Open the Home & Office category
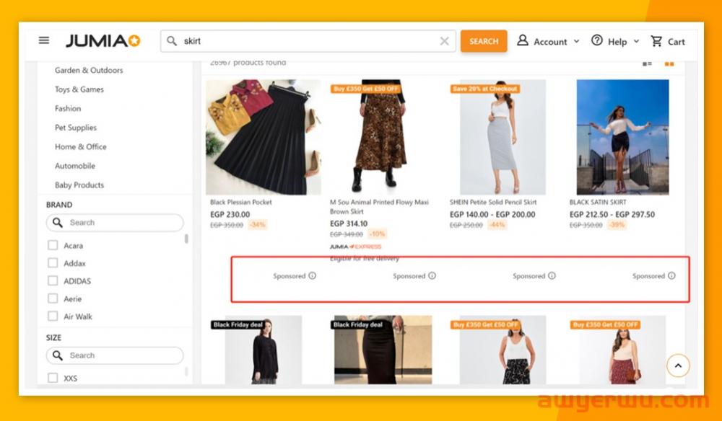Viewport: 722px width, 421px height. pyautogui.click(x=81, y=146)
